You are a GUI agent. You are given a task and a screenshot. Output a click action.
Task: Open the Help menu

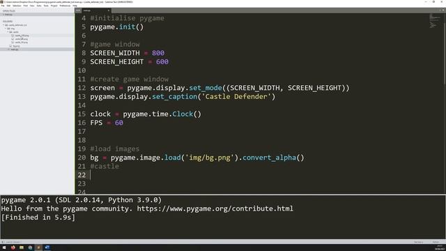point(75,6)
